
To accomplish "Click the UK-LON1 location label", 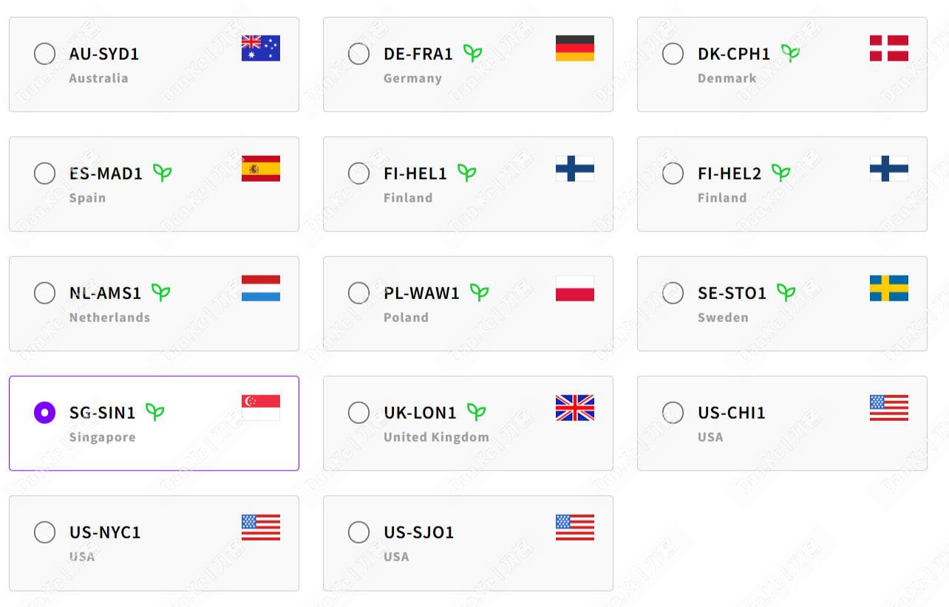I will coord(420,413).
